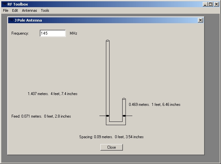Click the '1.407 meters. 4 feet, 7.4 inches' text
The height and width of the screenshot is (164, 221).
coord(52,94)
